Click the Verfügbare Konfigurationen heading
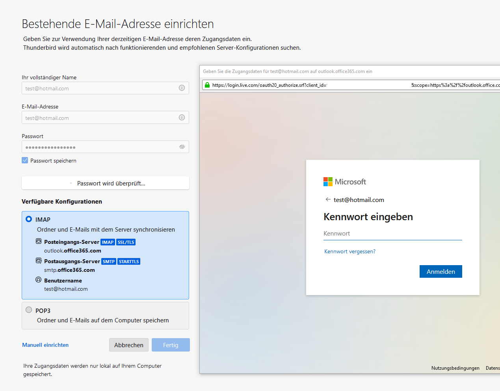The image size is (500, 391). pyautogui.click(x=62, y=201)
